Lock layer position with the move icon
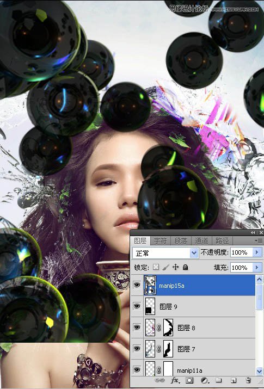The width and height of the screenshot is (264, 389). click(x=175, y=267)
